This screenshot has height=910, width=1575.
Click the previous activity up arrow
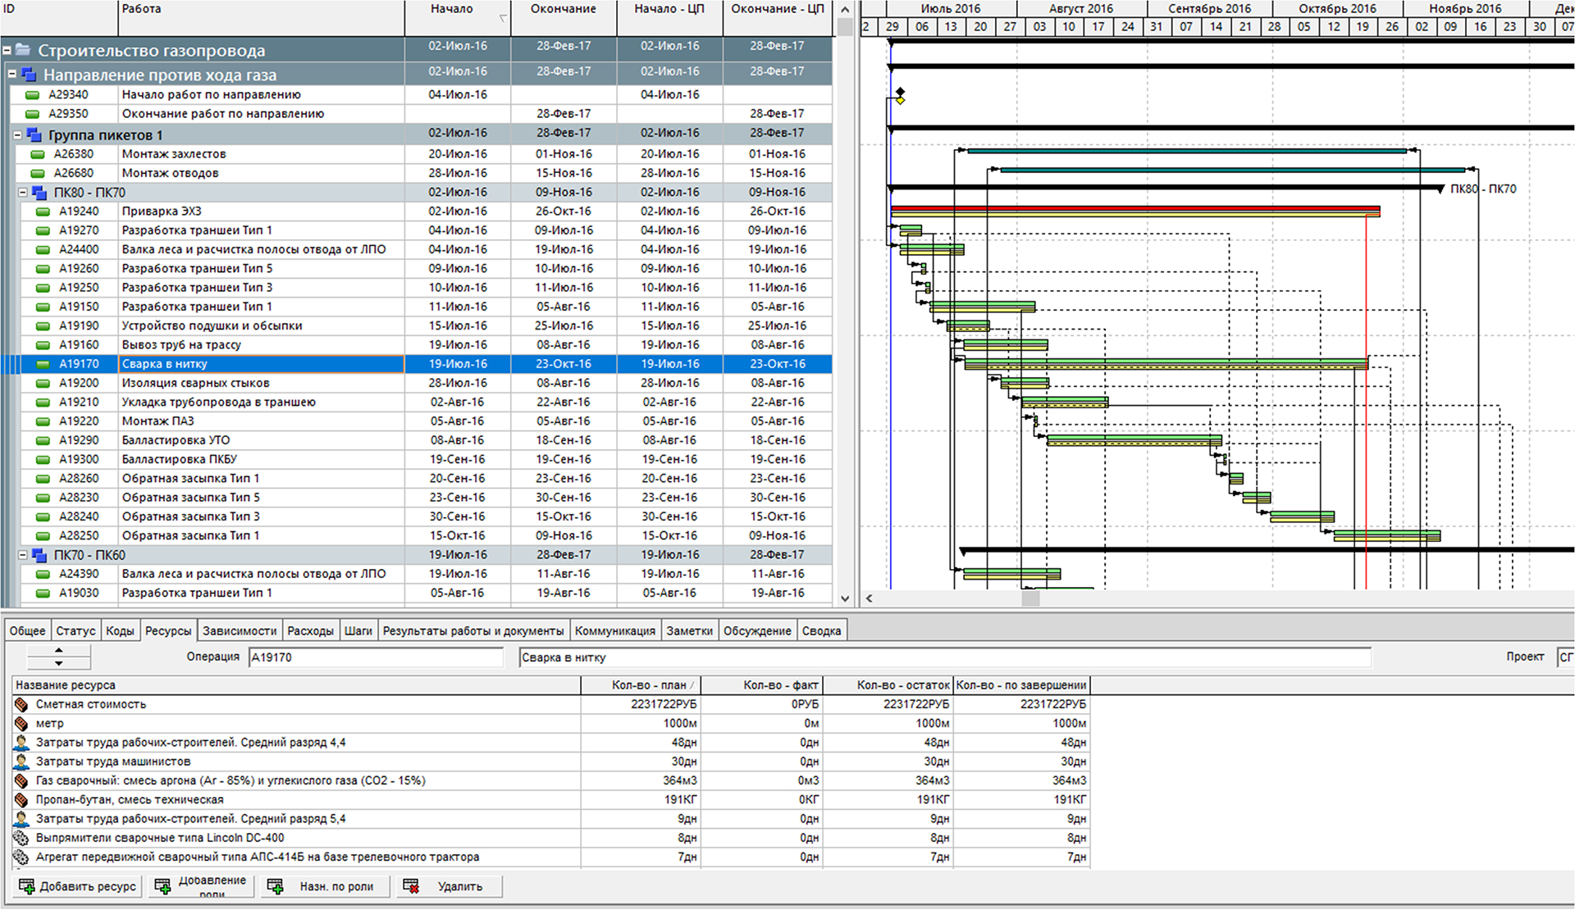click(x=59, y=651)
